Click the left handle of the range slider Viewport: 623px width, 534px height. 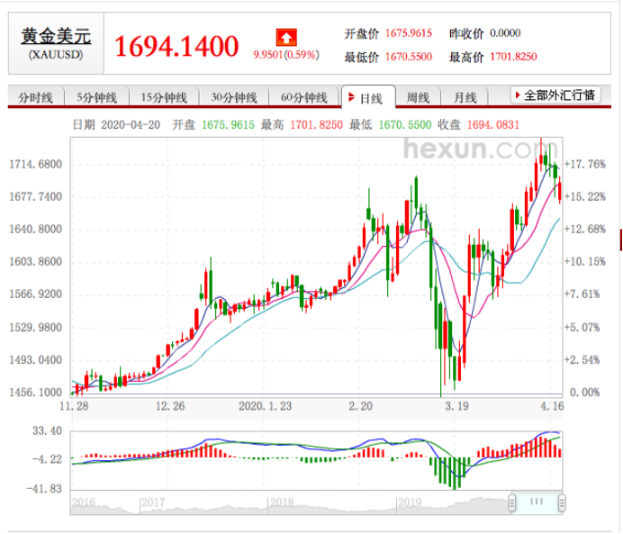pyautogui.click(x=511, y=502)
